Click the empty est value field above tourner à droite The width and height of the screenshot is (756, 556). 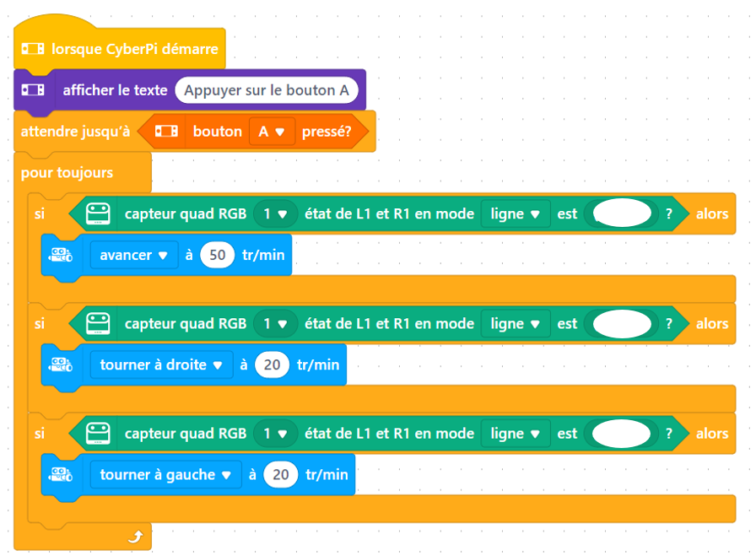(x=622, y=323)
